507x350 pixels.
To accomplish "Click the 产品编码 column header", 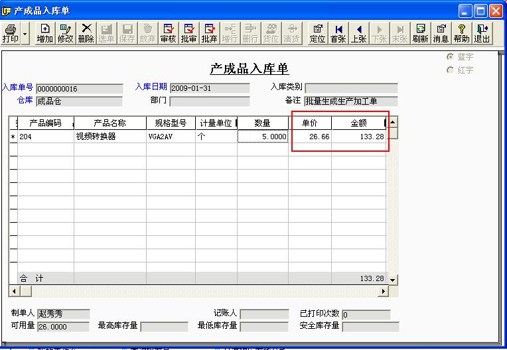I will point(46,123).
